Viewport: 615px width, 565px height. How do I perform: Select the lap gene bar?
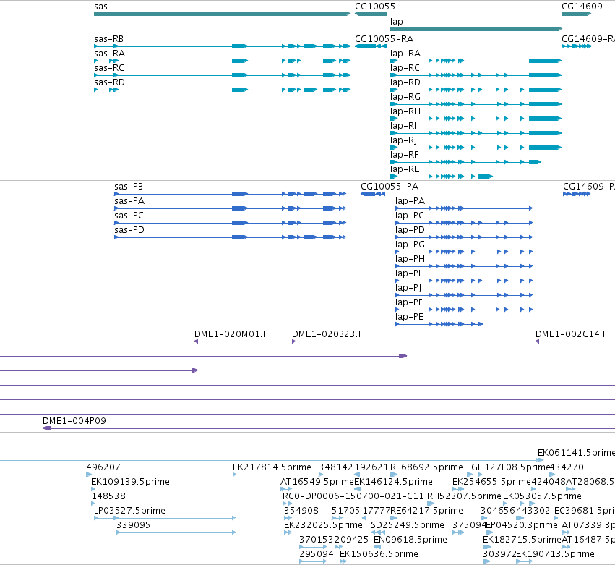click(x=476, y=29)
